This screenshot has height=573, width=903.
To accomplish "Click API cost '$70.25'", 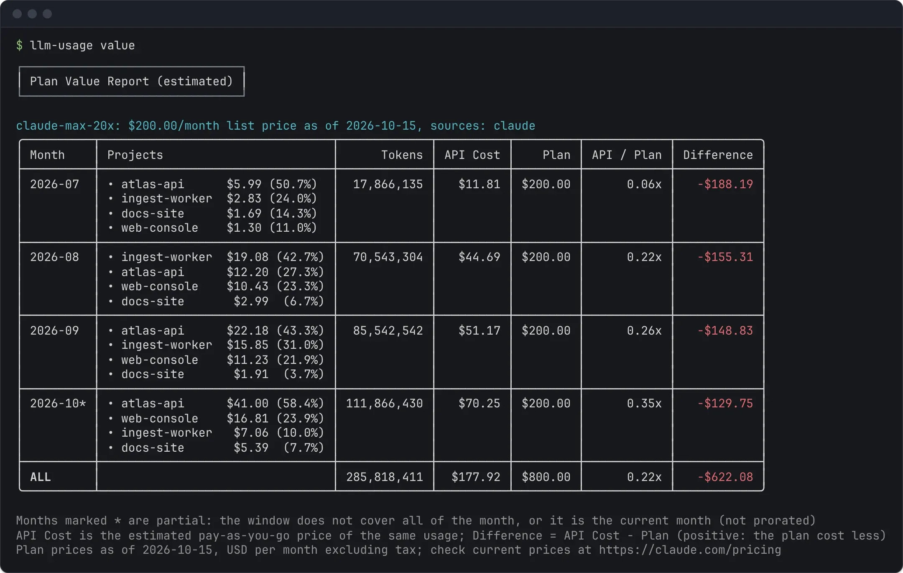I will tap(479, 403).
